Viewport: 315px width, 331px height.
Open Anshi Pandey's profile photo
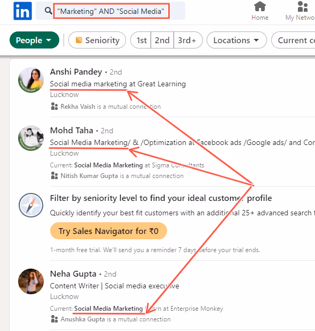(31, 80)
